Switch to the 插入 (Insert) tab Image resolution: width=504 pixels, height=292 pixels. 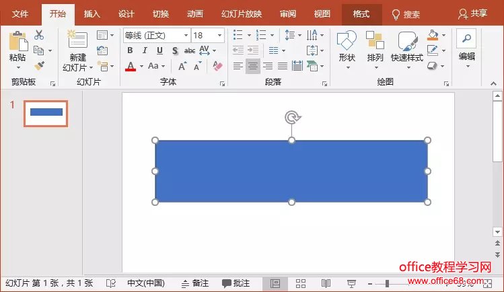[x=92, y=13]
